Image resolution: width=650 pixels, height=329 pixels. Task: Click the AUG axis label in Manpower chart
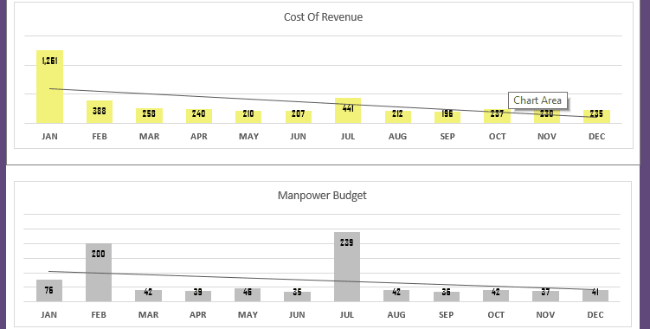click(x=396, y=315)
